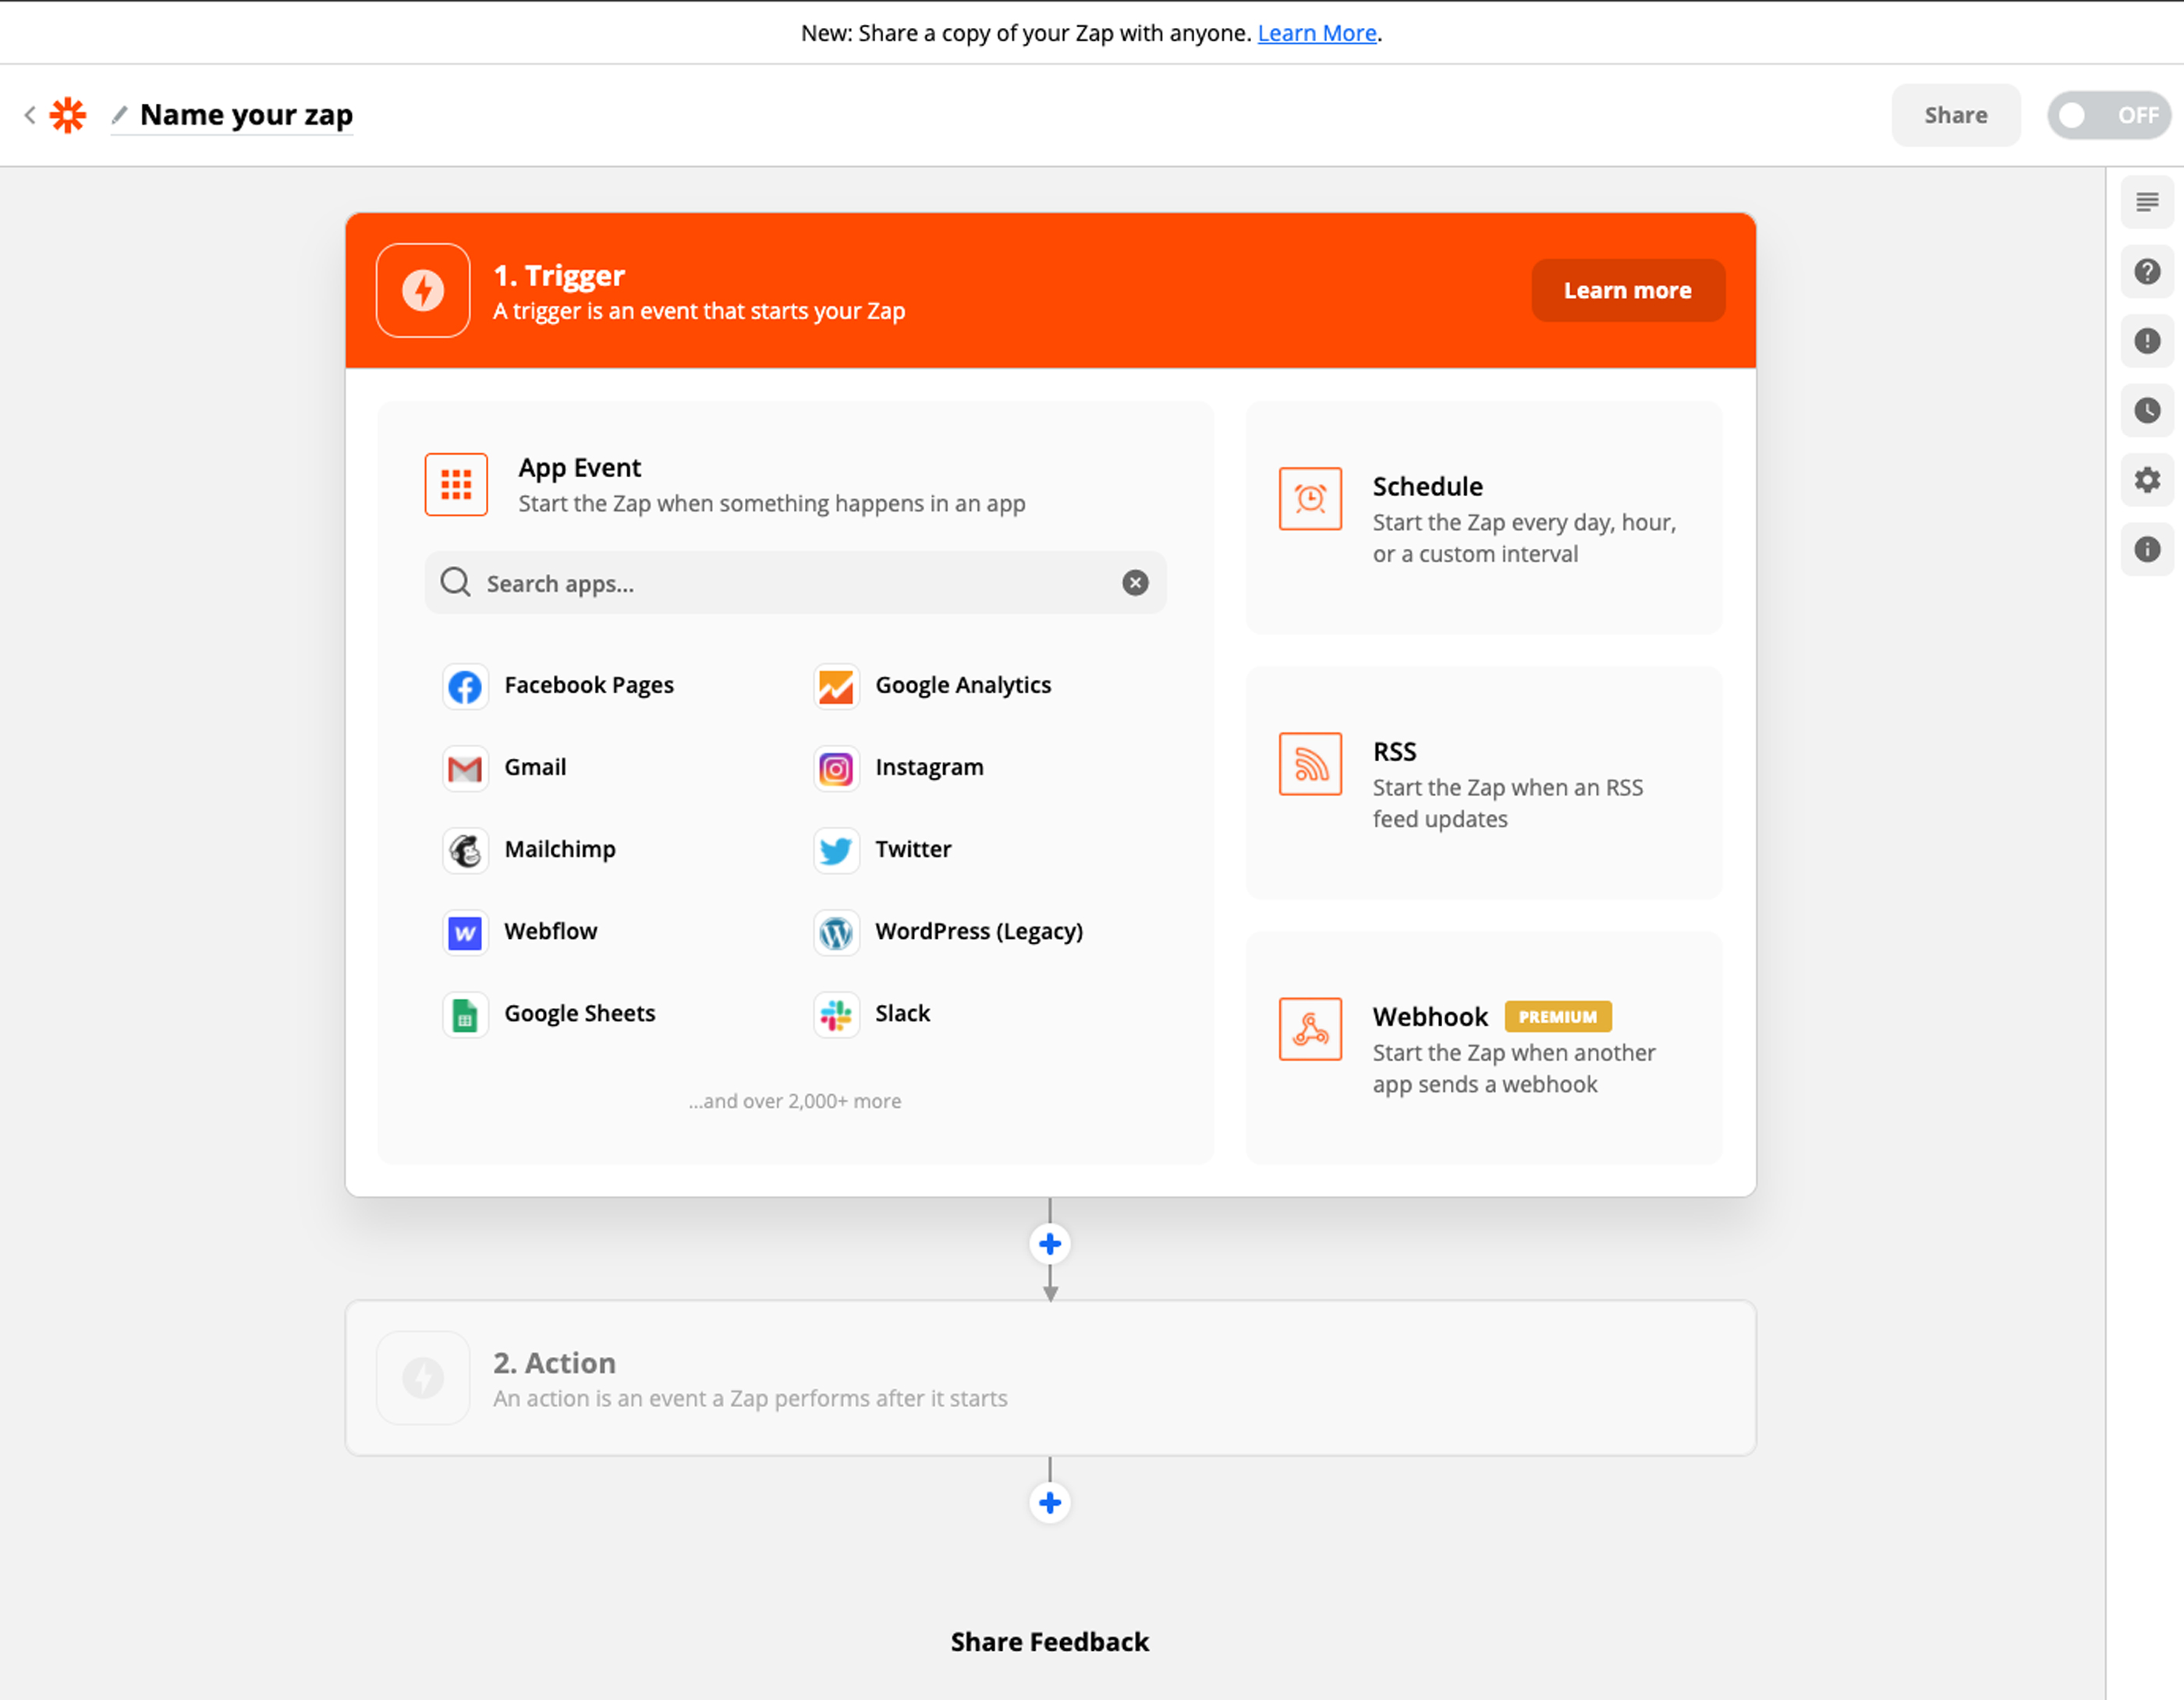Viewport: 2184px width, 1700px height.
Task: Click Share Feedback at the bottom
Action: 1049,1642
